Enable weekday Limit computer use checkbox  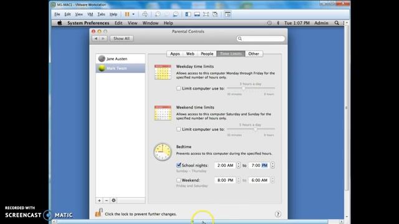coord(179,88)
